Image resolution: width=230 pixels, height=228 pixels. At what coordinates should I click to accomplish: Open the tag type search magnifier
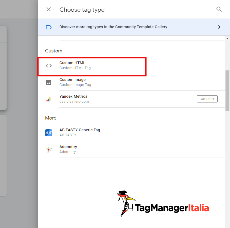tap(219, 9)
